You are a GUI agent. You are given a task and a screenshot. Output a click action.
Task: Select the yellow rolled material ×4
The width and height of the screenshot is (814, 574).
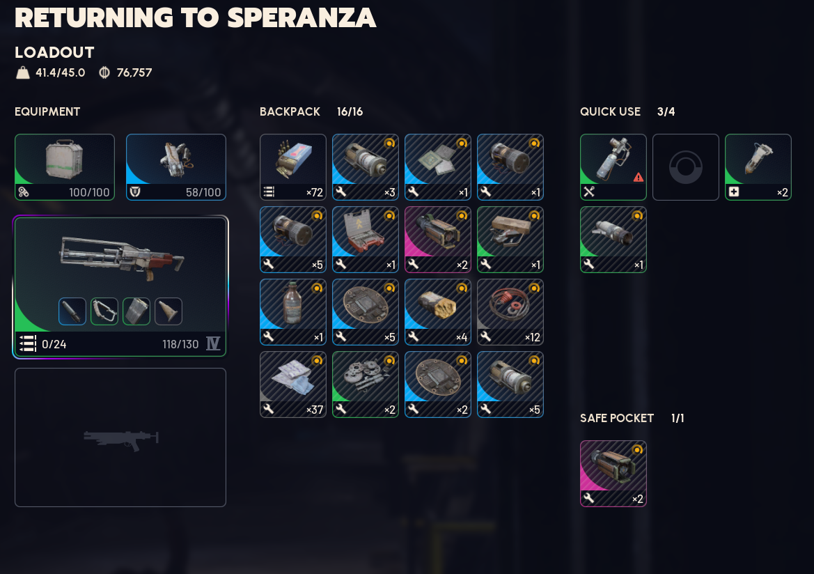[x=437, y=311]
